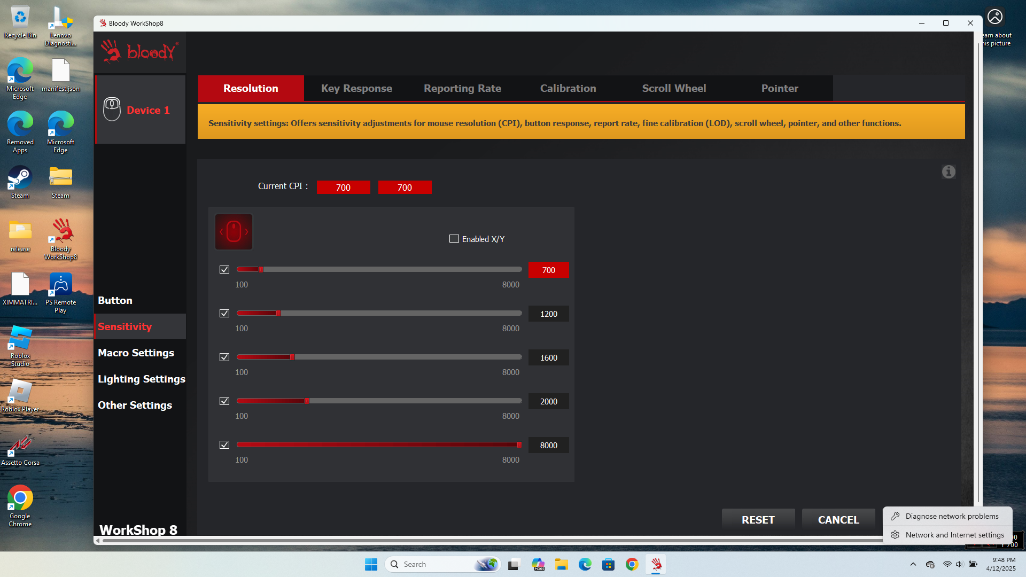The height and width of the screenshot is (577, 1026).
Task: Uncheck the 2000 CPI level checkbox
Action: tap(224, 401)
